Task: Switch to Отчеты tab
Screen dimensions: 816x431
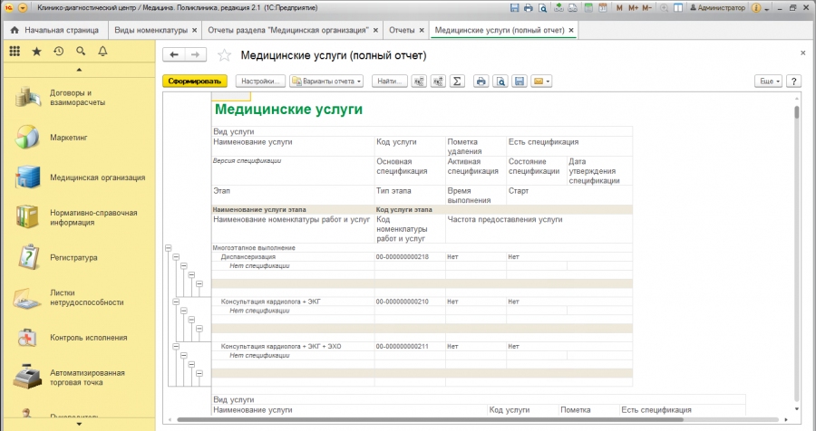Action: (x=402, y=30)
